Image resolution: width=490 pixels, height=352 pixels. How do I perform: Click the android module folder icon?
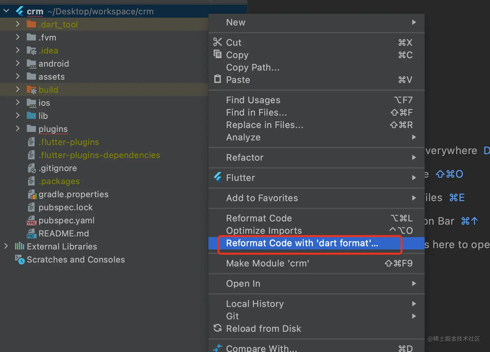point(31,64)
